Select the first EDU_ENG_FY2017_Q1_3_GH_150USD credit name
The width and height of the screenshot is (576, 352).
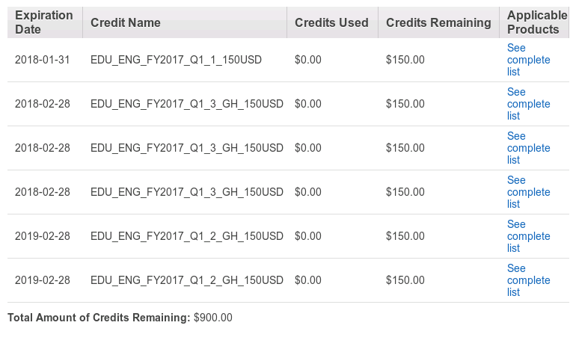coord(186,104)
